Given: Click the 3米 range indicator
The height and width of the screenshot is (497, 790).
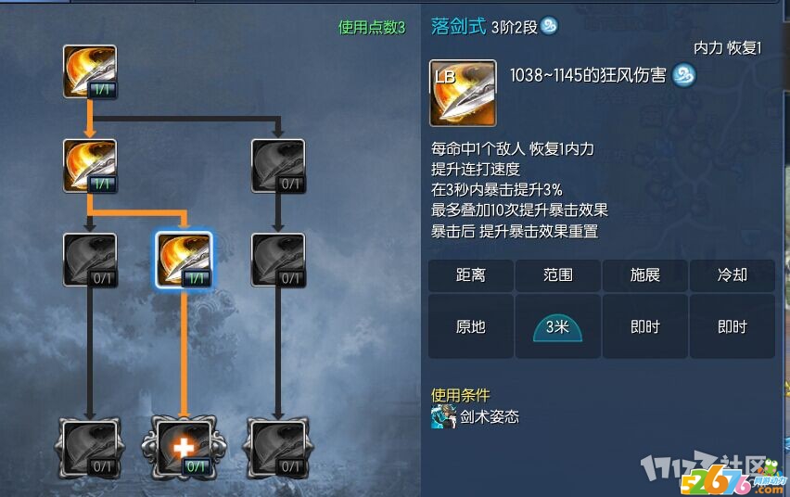Looking at the screenshot, I should [558, 327].
